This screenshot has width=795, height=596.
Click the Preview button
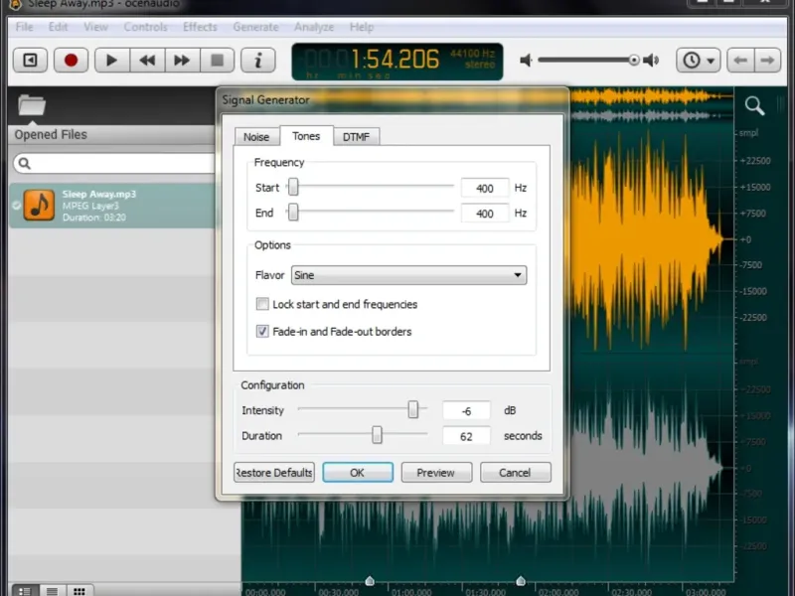[435, 473]
